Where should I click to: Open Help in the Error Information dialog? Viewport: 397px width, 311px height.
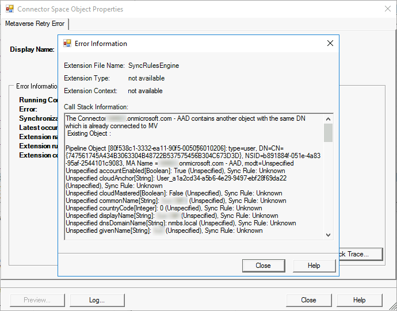tap(314, 266)
